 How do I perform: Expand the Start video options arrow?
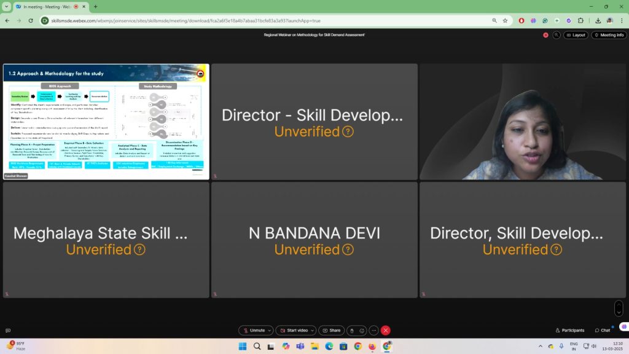pos(312,330)
